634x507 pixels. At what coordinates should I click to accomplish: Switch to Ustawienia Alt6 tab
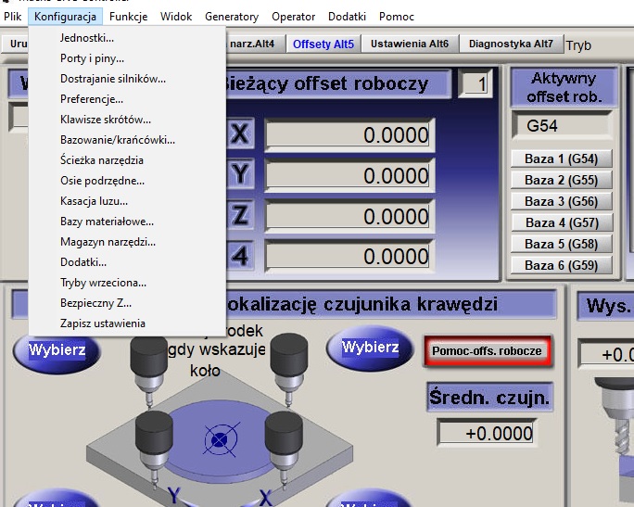coord(409,44)
